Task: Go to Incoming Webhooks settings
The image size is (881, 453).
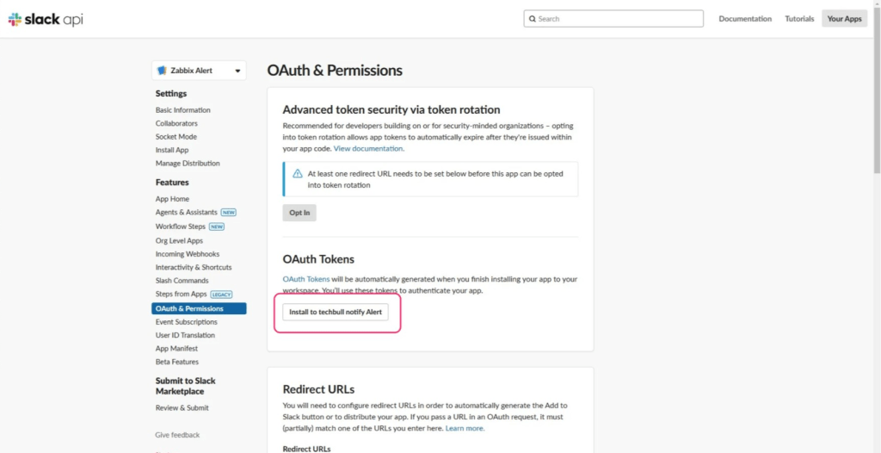Action: coord(187,254)
